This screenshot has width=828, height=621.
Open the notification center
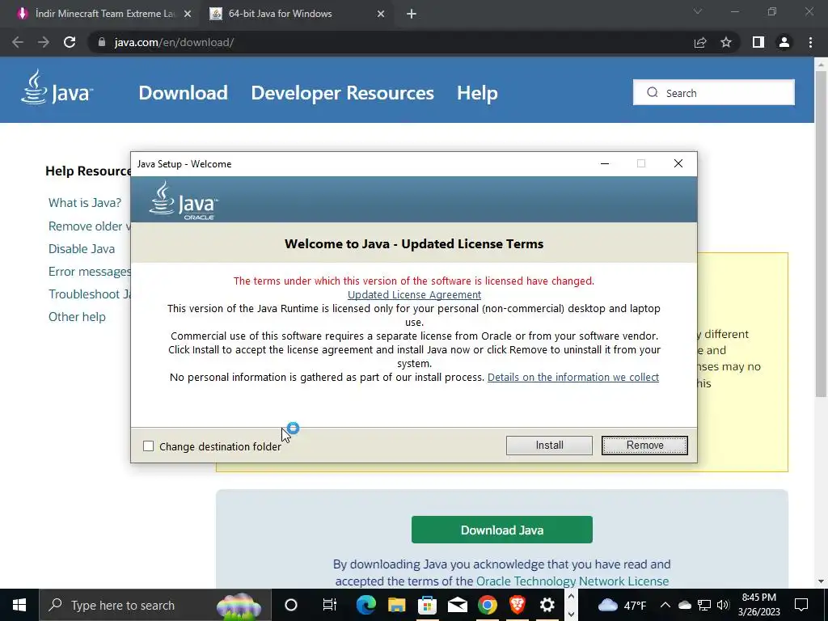click(x=801, y=605)
